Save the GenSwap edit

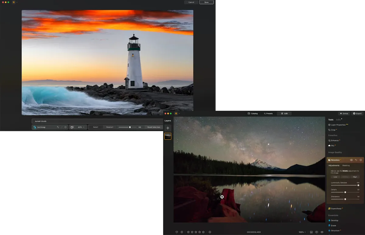tap(206, 2)
